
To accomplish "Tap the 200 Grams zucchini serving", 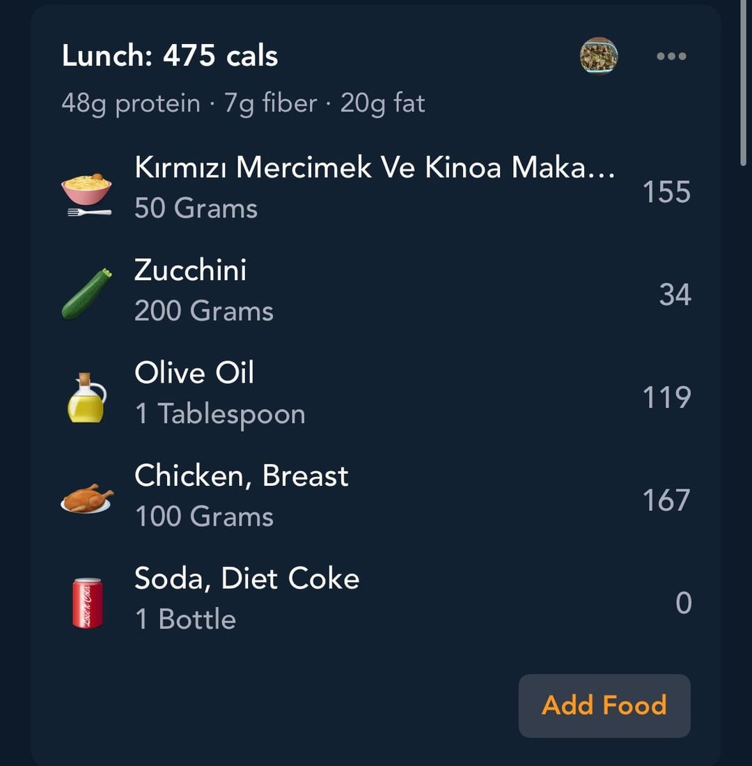I will coord(203,311).
